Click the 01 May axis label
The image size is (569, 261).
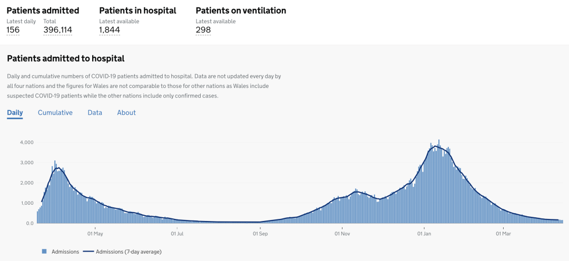click(96, 234)
